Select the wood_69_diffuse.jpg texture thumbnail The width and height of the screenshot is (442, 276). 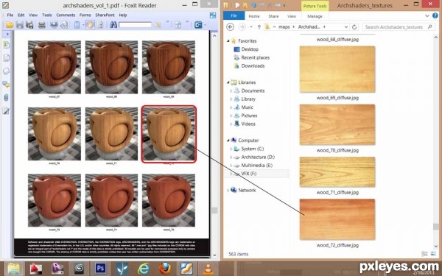[337, 69]
